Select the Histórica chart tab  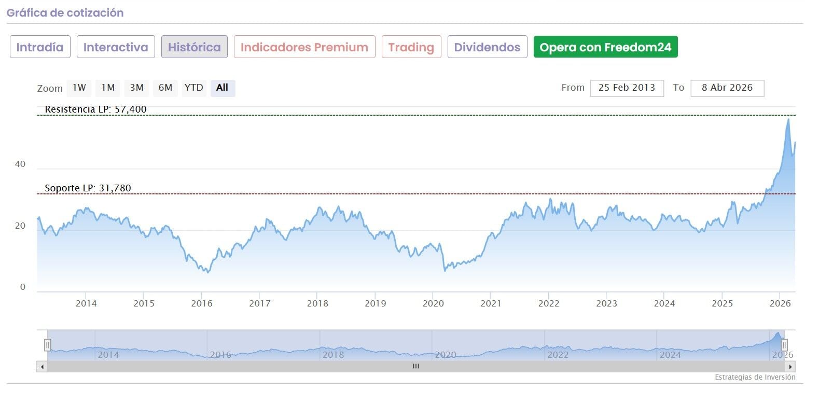pyautogui.click(x=194, y=47)
